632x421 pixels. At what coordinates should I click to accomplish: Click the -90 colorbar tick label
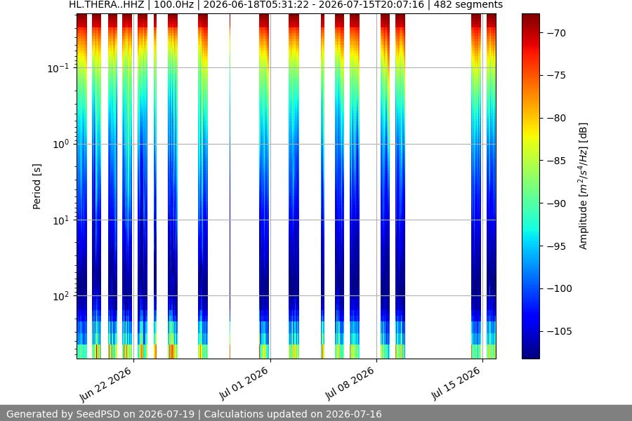click(556, 203)
